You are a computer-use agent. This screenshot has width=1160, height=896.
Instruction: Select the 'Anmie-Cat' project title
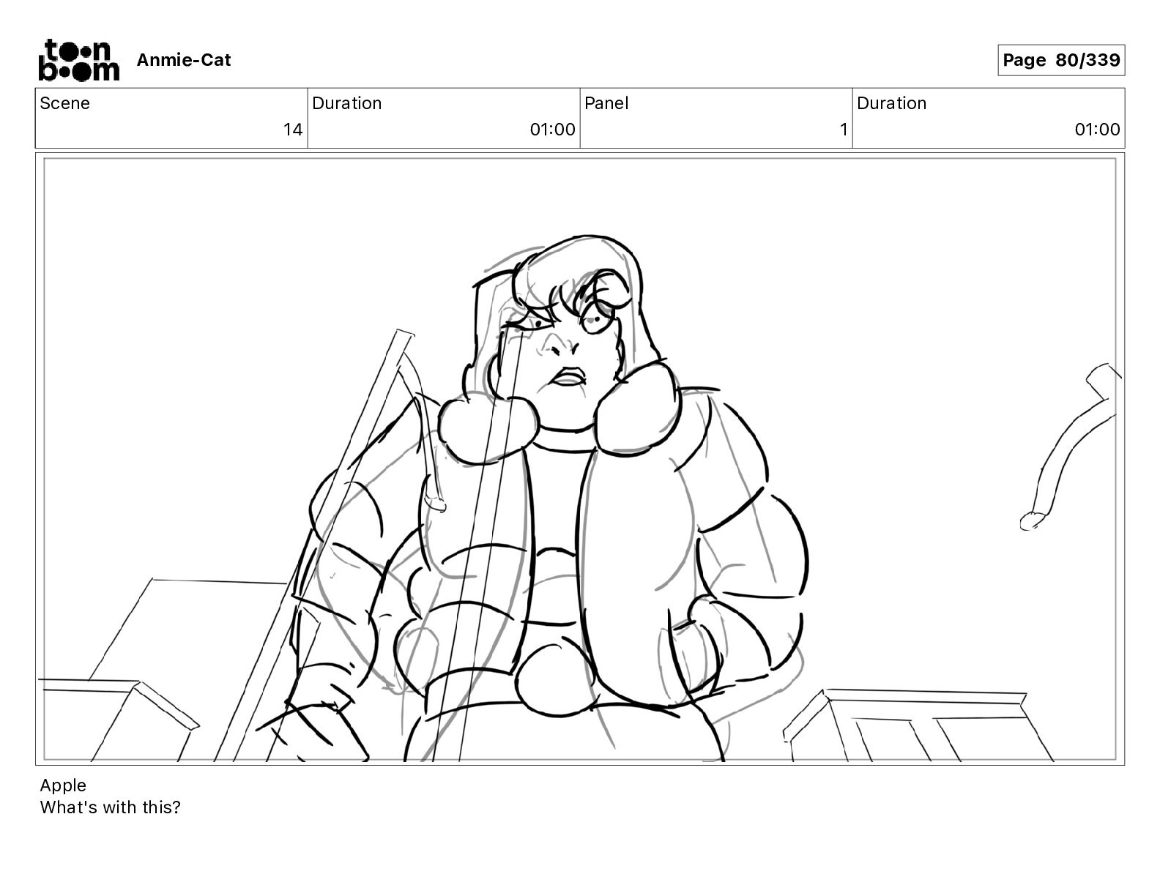183,60
